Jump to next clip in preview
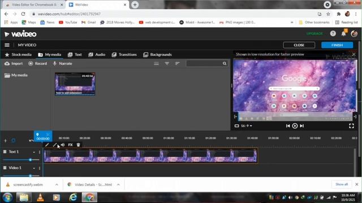The height and width of the screenshot is (203, 362). coord(301,126)
